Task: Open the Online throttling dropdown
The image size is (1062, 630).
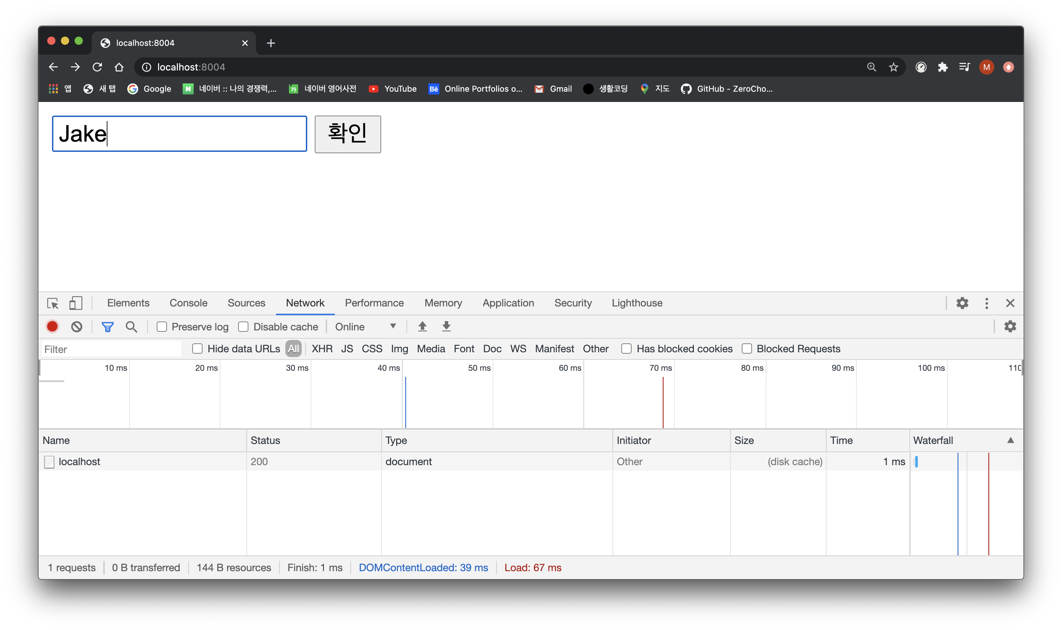Action: pyautogui.click(x=365, y=327)
